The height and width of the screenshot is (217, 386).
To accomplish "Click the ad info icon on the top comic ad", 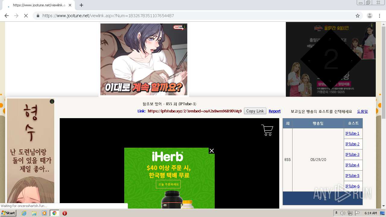I will click(184, 27).
